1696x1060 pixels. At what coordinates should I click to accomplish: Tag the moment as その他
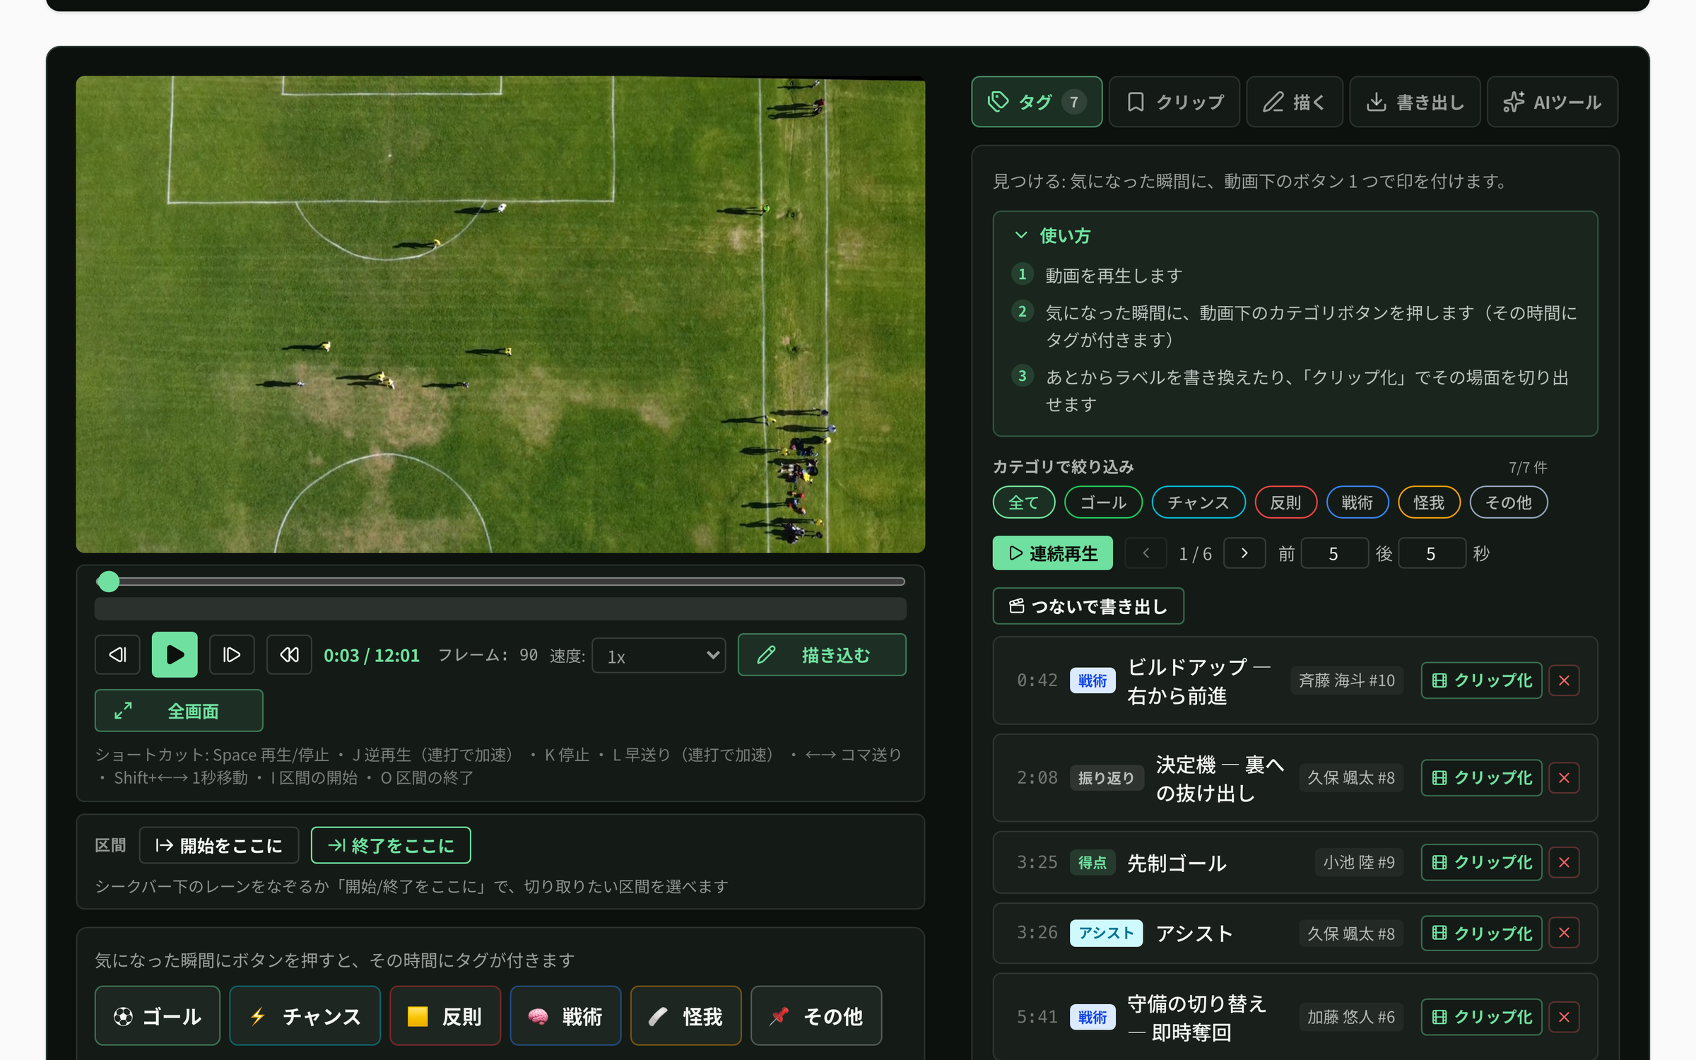(x=816, y=1016)
